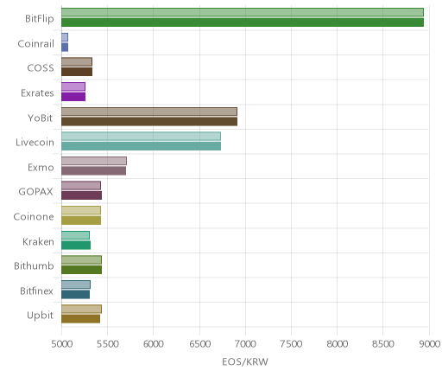Select the dark plum GOPAX bar
Image resolution: width=442 pixels, height=377 pixels.
pos(81,195)
